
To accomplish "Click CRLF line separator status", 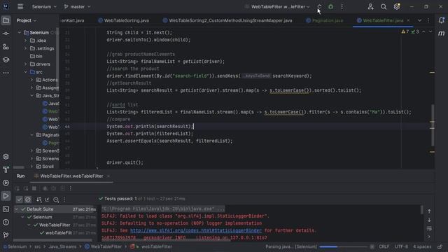I will pyautogui.click(x=384, y=246).
